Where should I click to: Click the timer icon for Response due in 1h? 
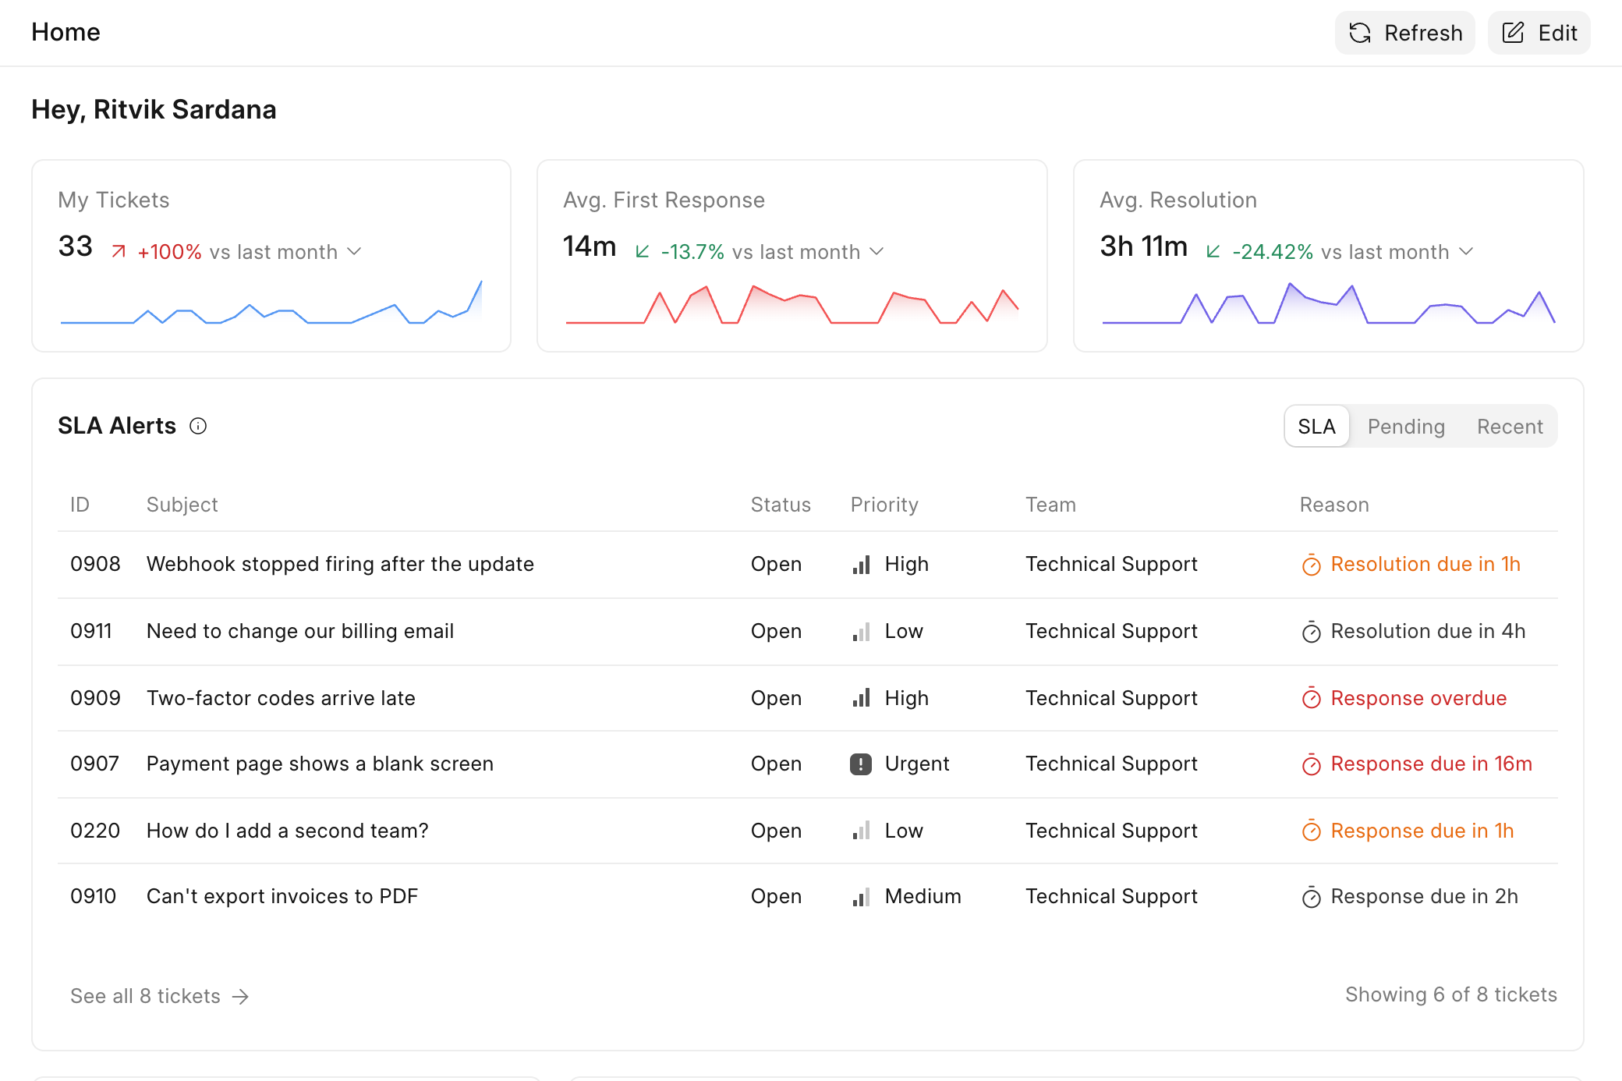click(x=1312, y=831)
